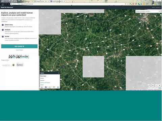The image size is (162, 121).
Task: Collapse the Layers panel using its header arrow
Action: pos(59,73)
